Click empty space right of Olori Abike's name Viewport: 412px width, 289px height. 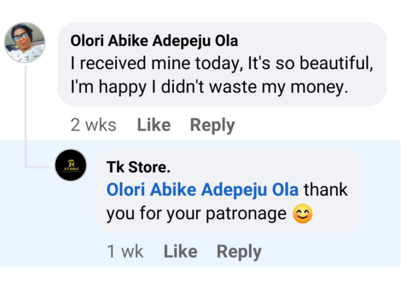(311, 41)
